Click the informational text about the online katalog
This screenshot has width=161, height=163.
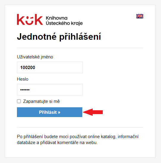(x=78, y=140)
